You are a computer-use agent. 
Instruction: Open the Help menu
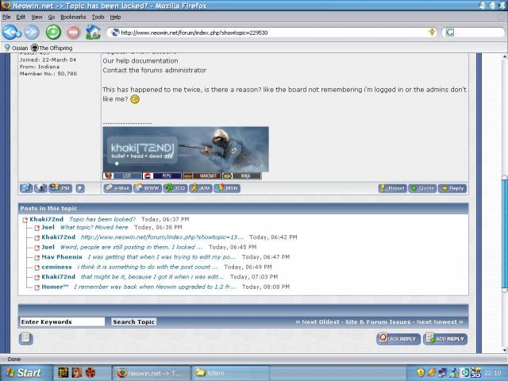point(115,17)
